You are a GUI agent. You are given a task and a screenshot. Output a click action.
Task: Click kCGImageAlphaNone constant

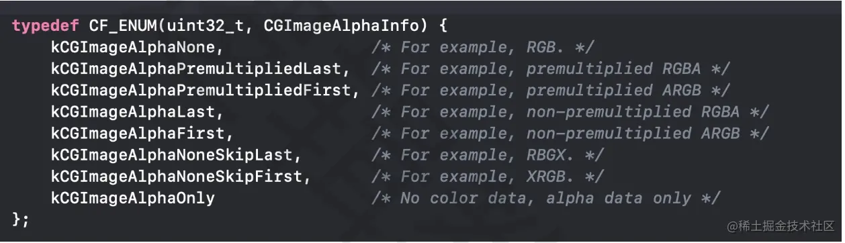tap(136, 48)
